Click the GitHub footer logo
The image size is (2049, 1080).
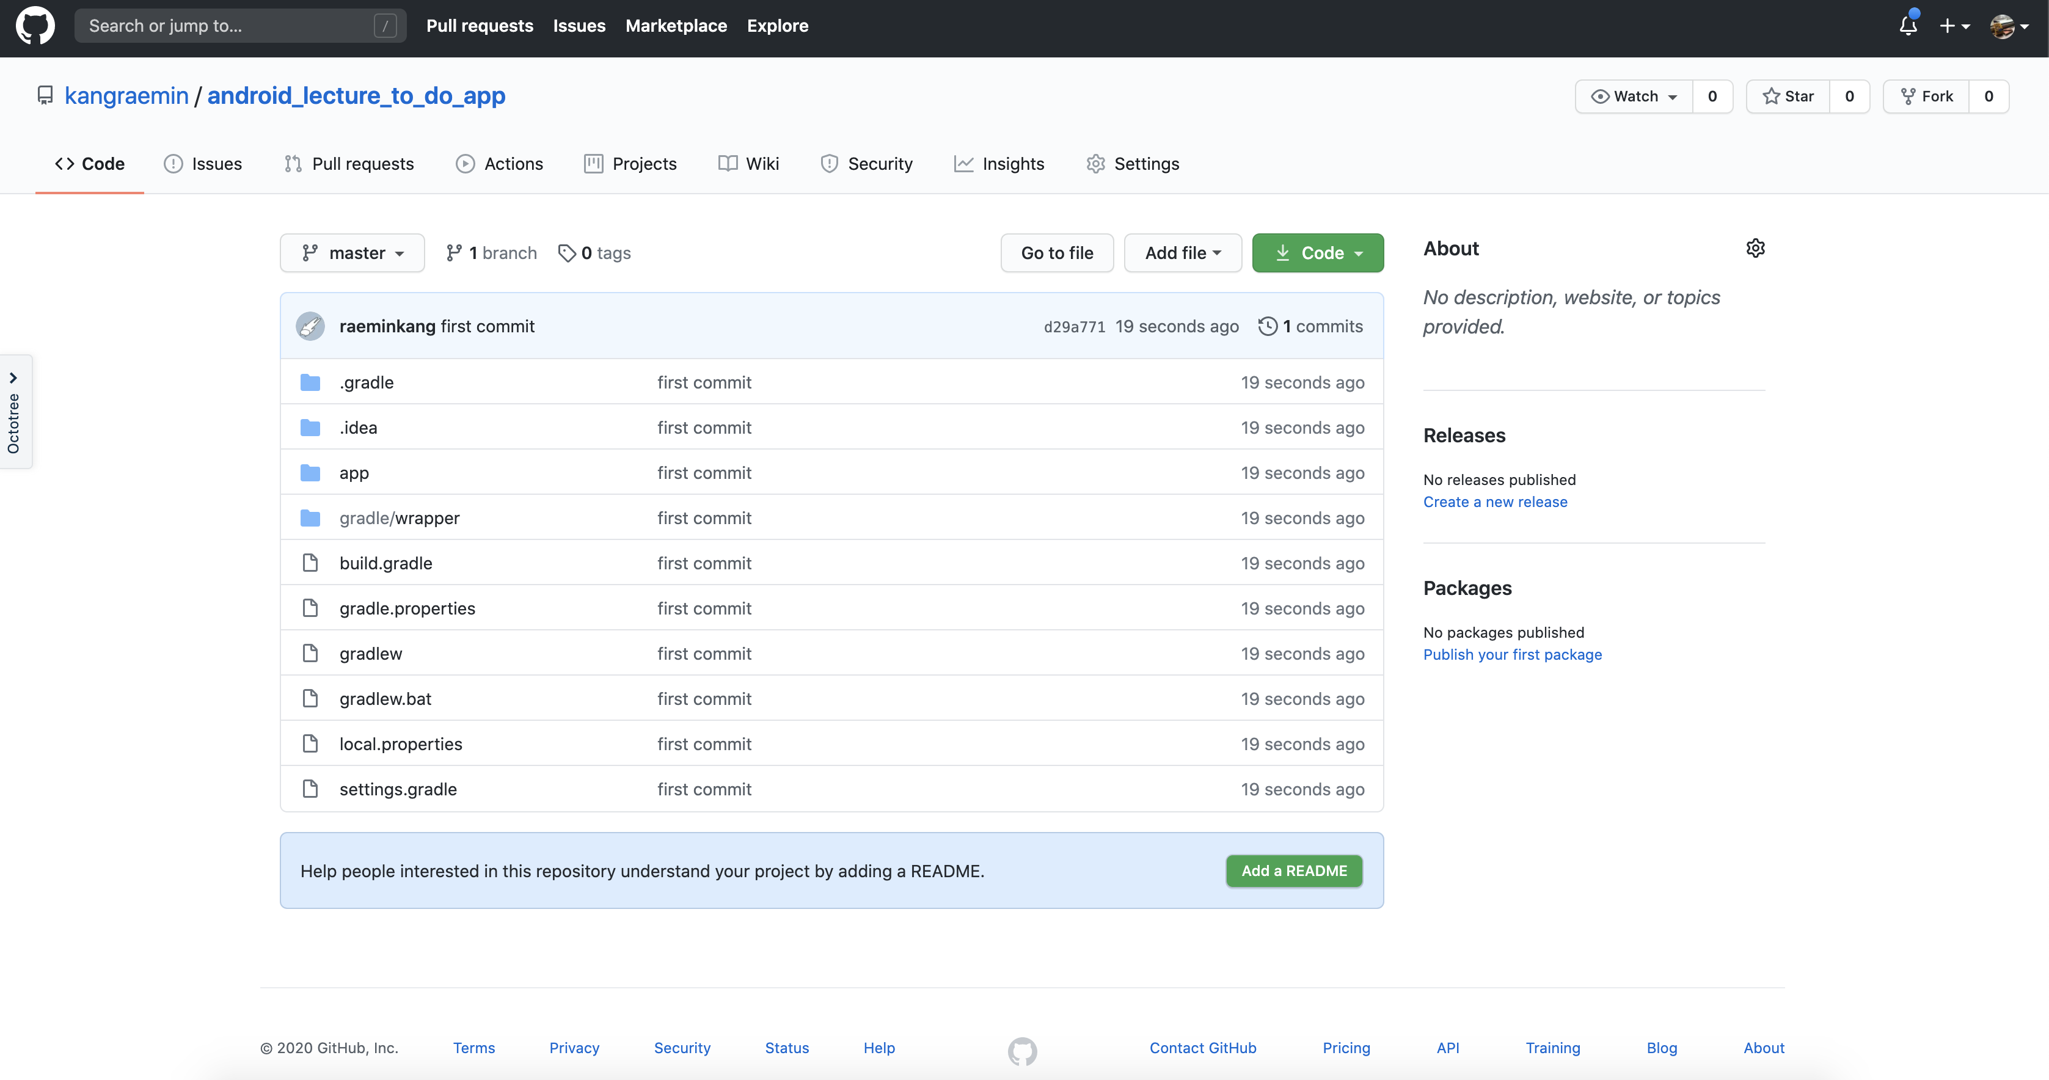(1022, 1051)
